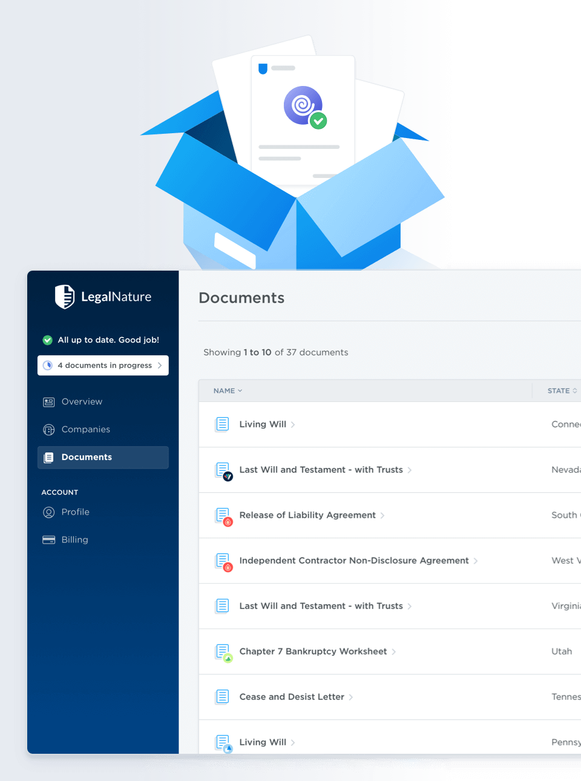581x781 pixels.
Task: Open the Living Will for Connecticut
Action: [263, 424]
